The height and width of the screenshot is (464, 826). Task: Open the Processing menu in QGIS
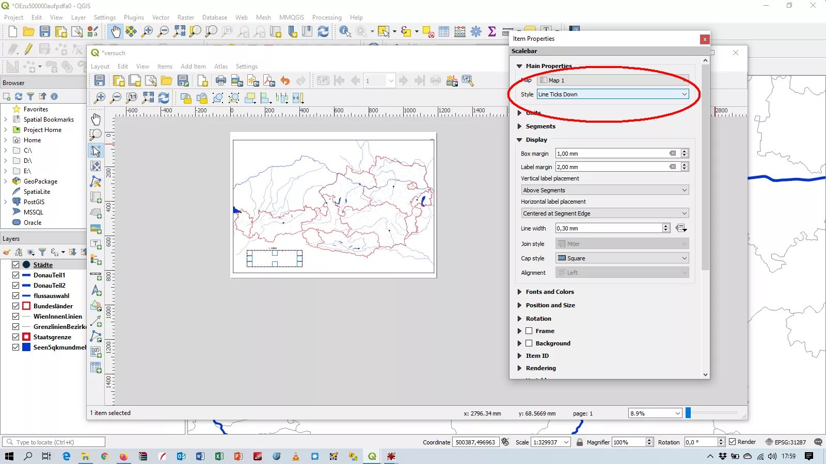327,18
